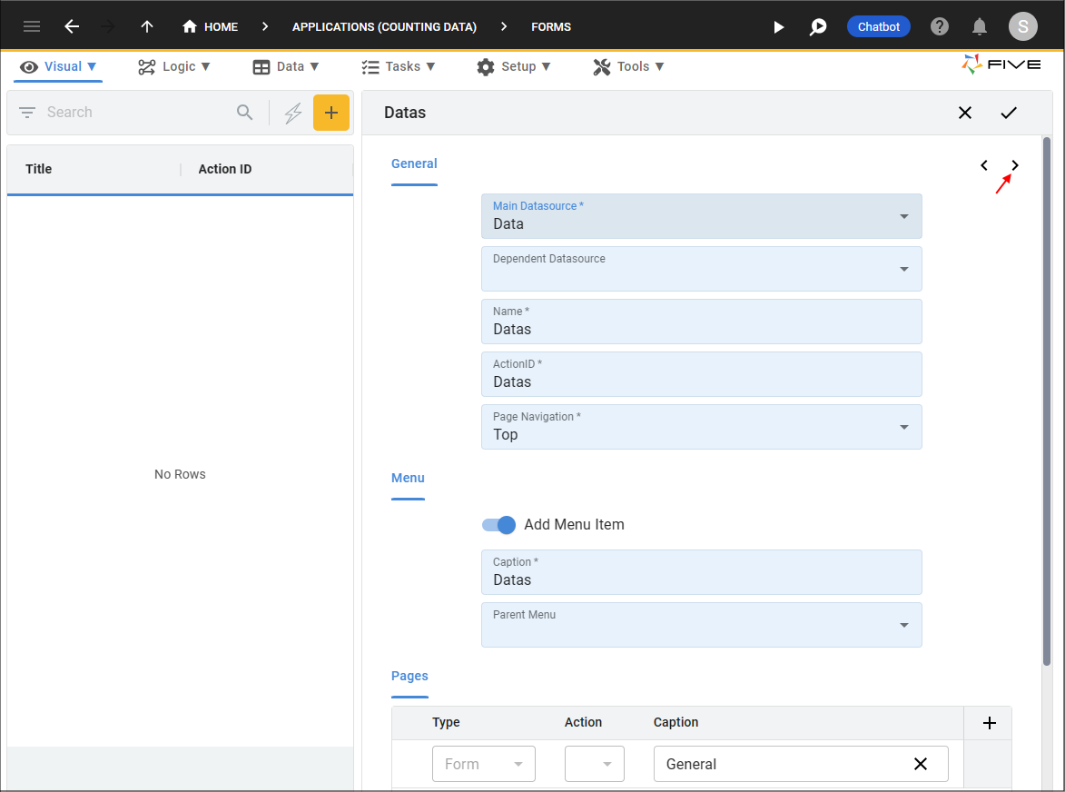Save form with checkmark icon

1009,113
